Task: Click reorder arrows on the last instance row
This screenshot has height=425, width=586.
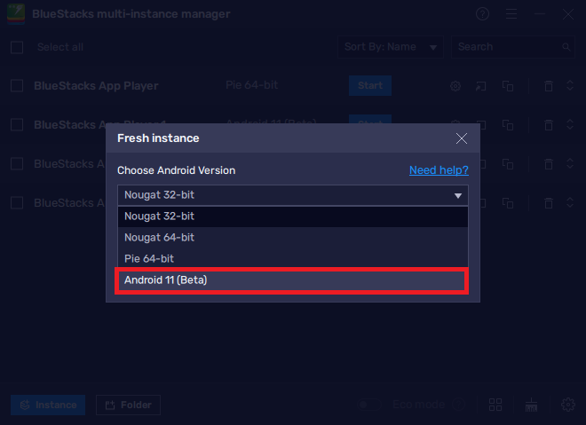Action: point(570,202)
